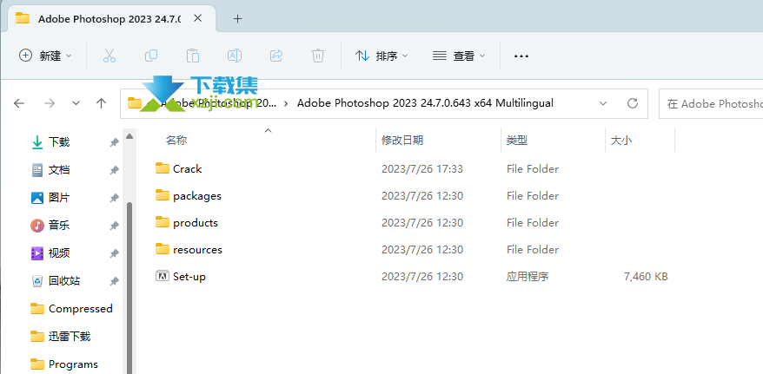Unpin 图片 using its pin icon

pyautogui.click(x=115, y=198)
